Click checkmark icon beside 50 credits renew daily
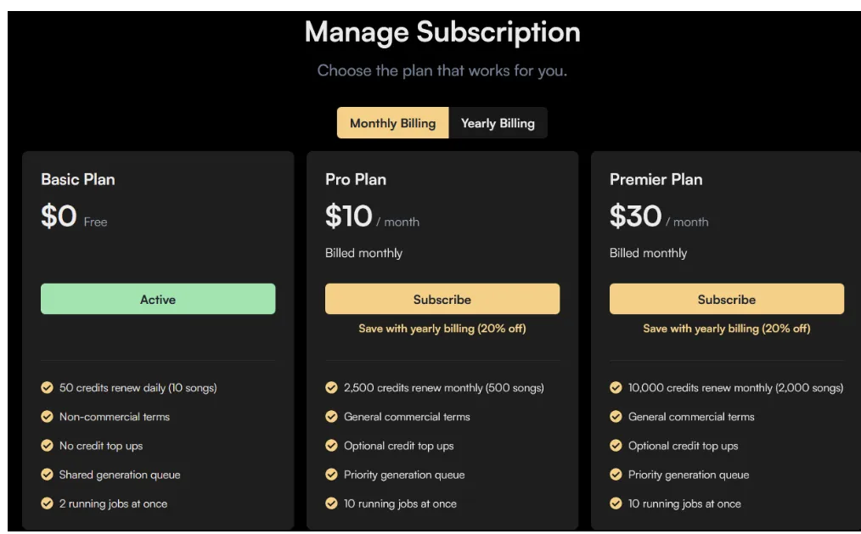The width and height of the screenshot is (861, 534). pyautogui.click(x=48, y=388)
